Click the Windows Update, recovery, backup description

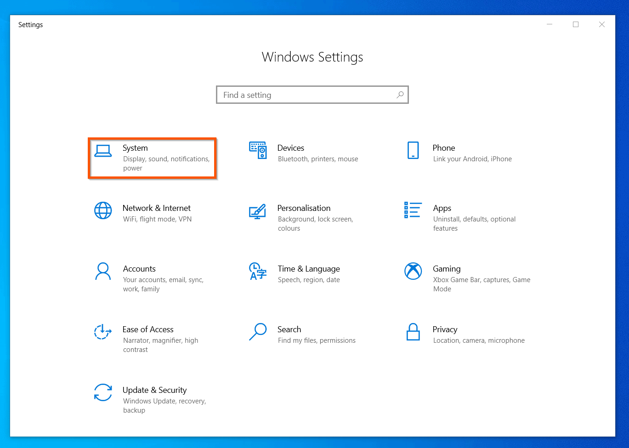click(164, 401)
